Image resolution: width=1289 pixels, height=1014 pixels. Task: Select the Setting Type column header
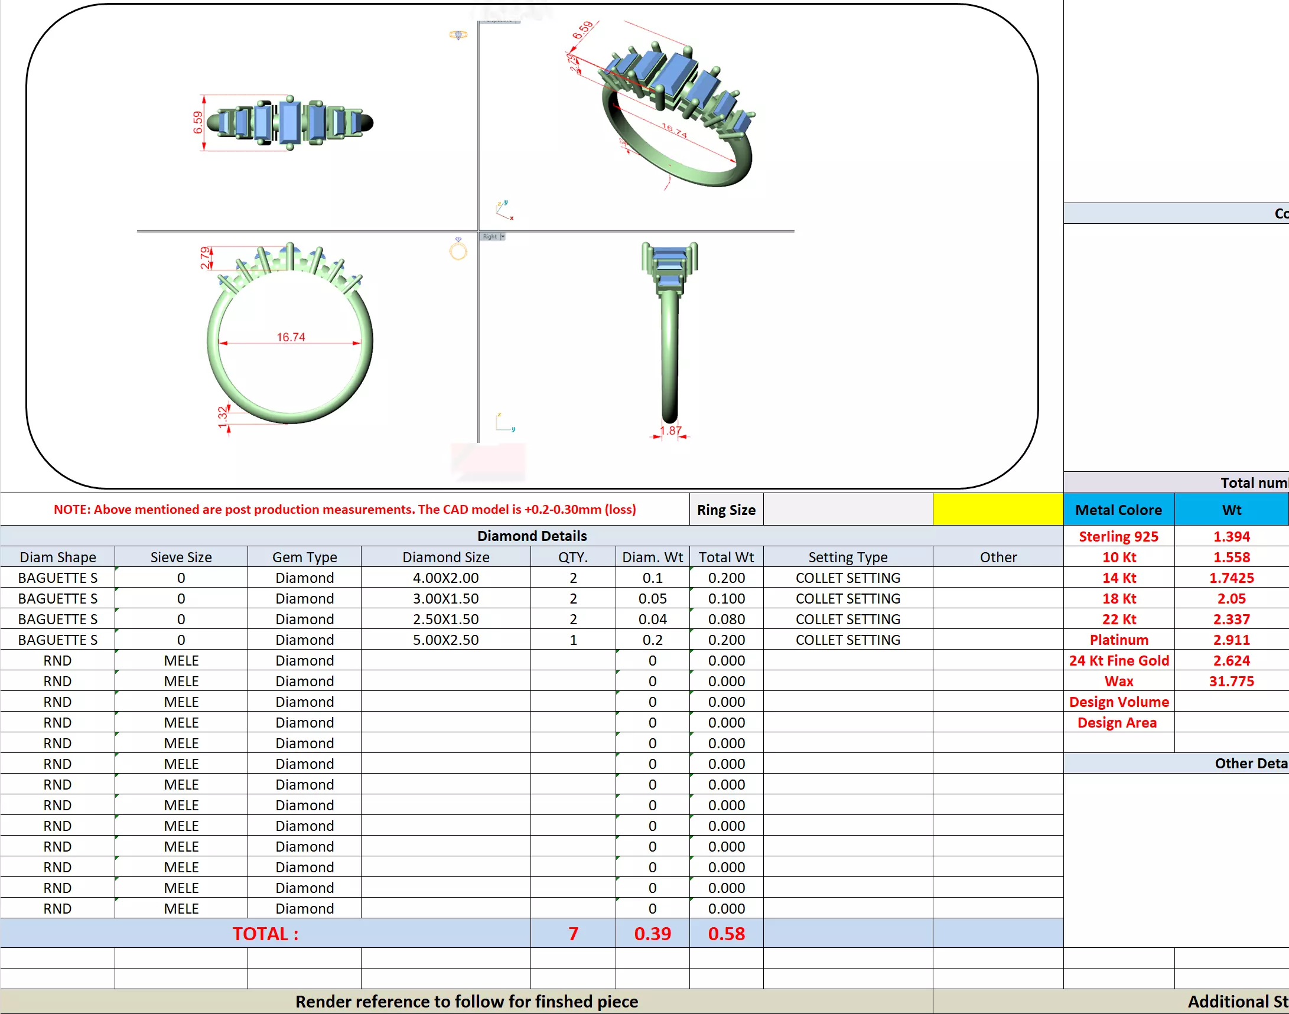click(x=847, y=557)
